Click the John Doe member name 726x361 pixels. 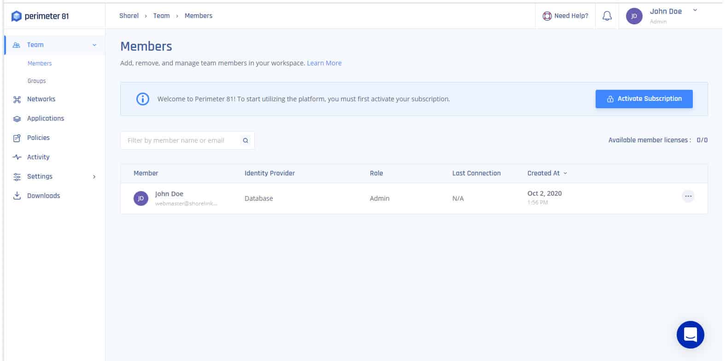(x=169, y=194)
